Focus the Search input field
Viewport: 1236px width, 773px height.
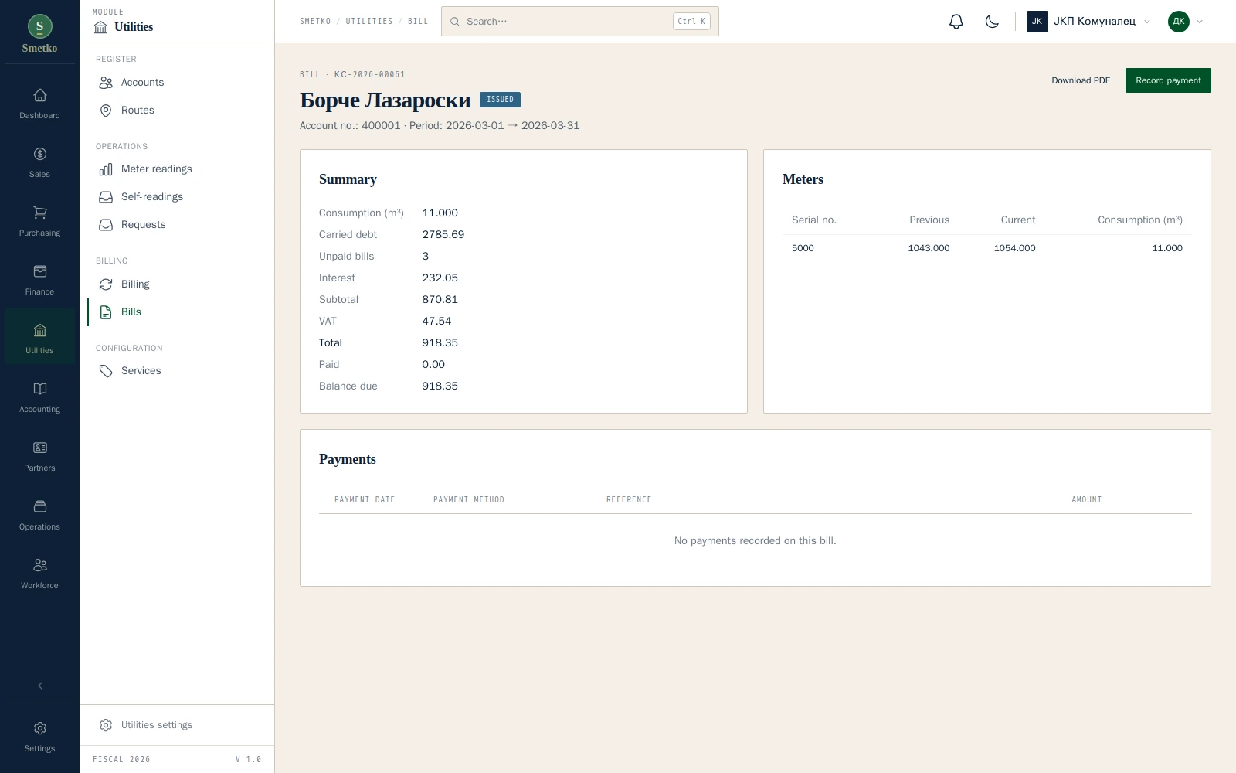click(x=579, y=22)
